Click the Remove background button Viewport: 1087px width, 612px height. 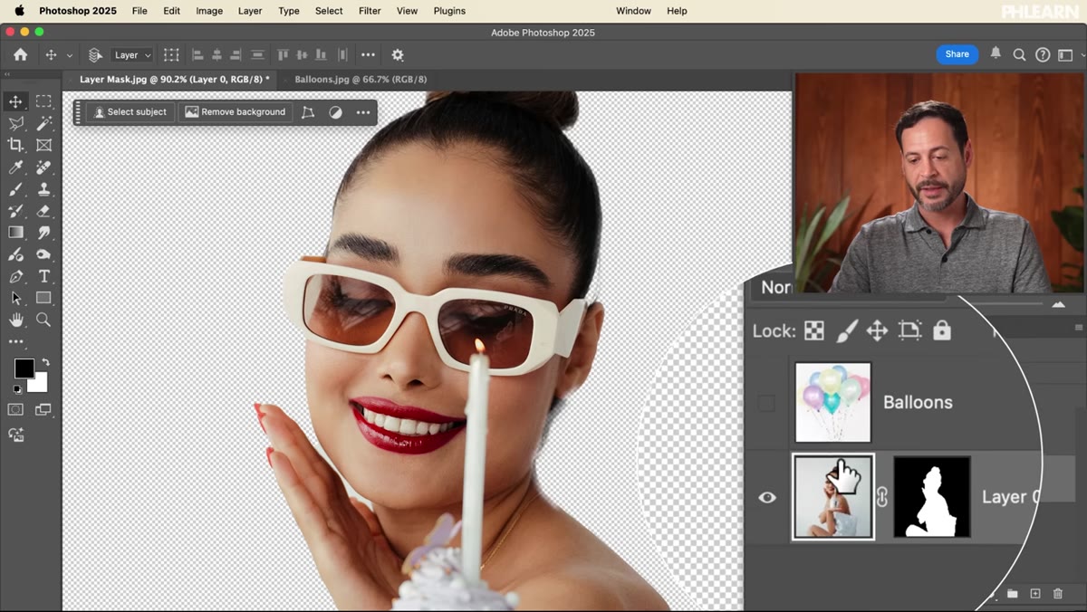point(236,112)
